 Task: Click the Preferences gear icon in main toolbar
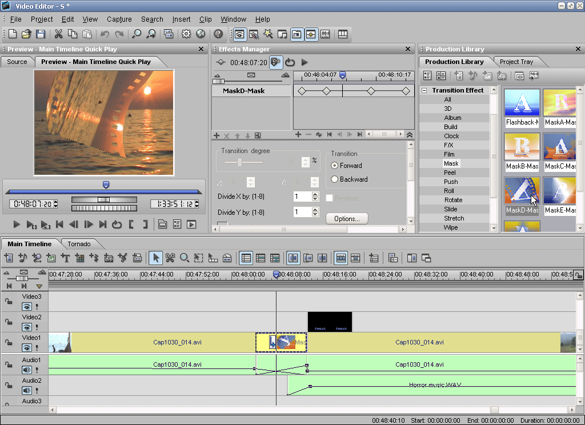186,34
